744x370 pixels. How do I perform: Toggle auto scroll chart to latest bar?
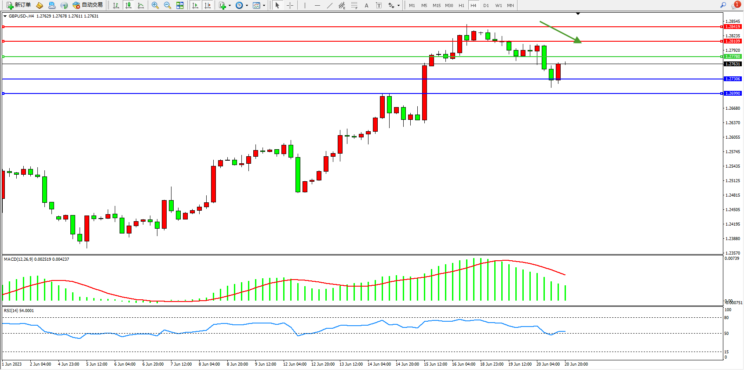(x=195, y=5)
